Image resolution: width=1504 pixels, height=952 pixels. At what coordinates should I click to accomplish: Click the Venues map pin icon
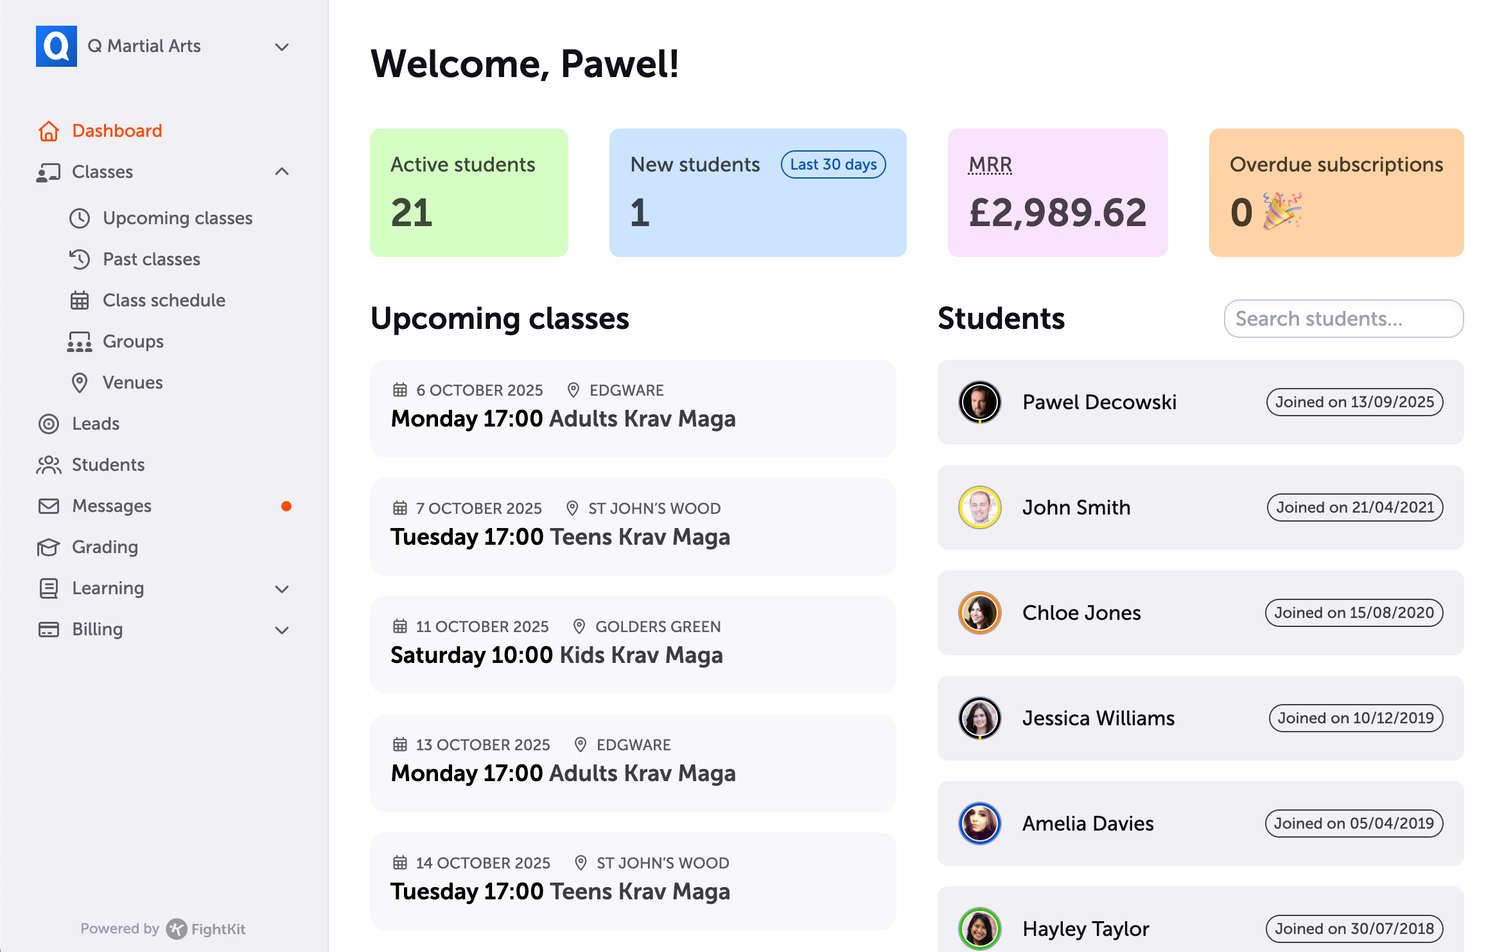80,383
